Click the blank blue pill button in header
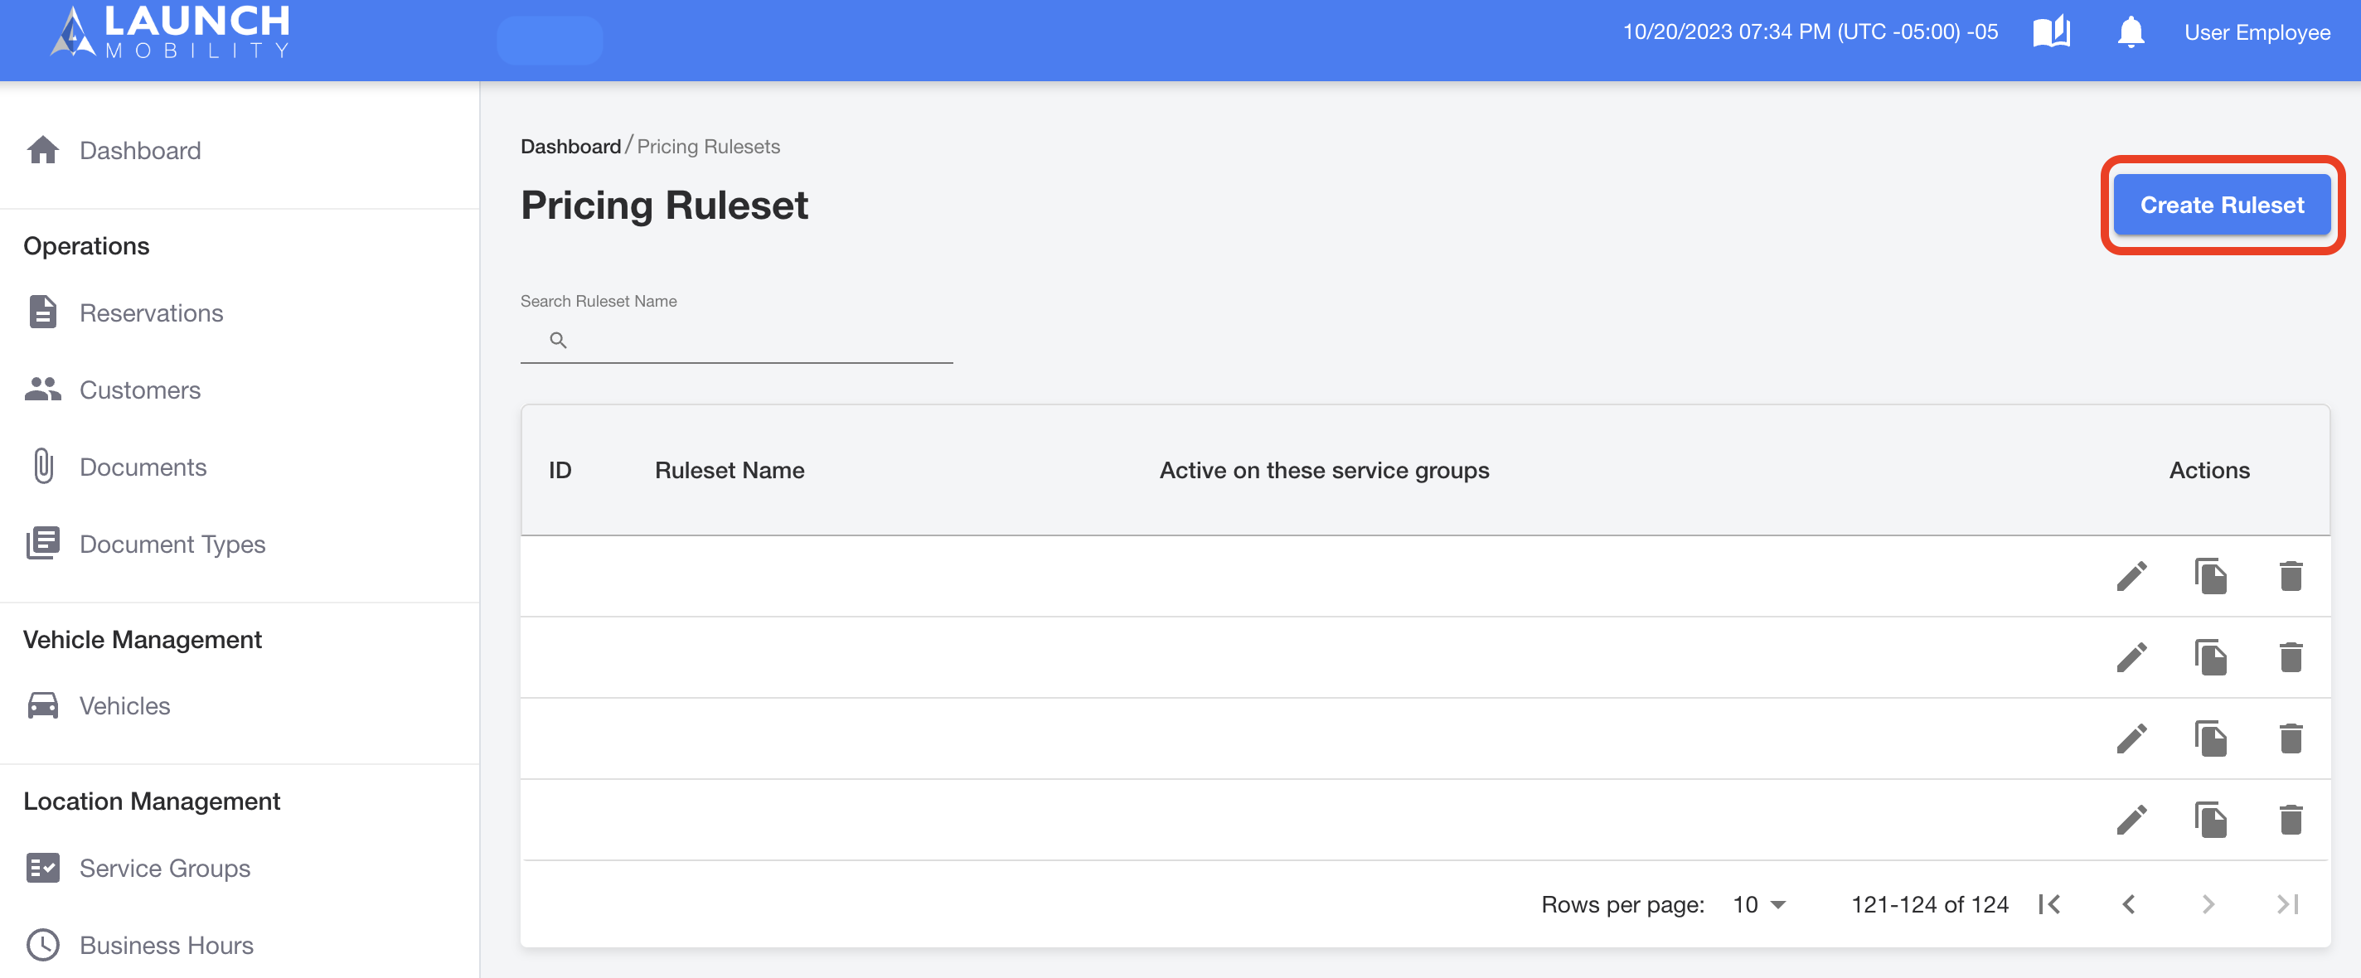This screenshot has height=978, width=2361. [x=549, y=40]
